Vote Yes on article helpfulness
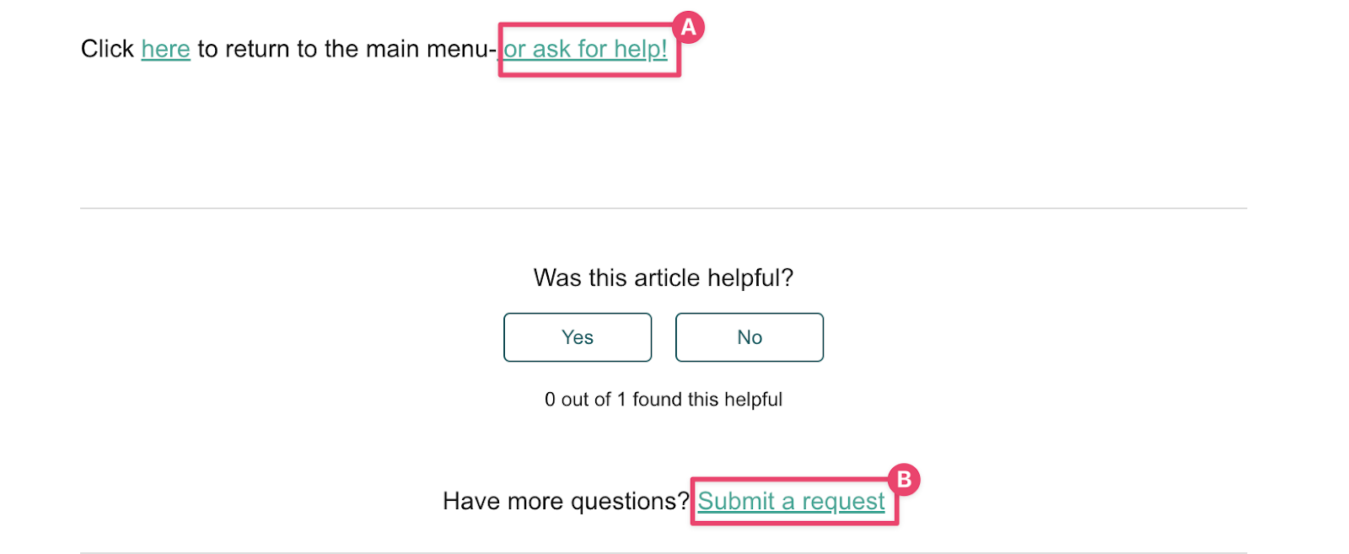 click(578, 337)
